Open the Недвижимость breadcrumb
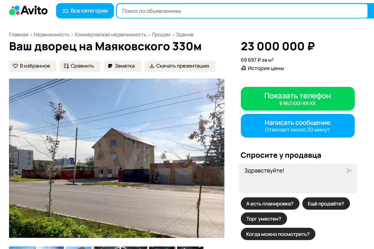374x249 pixels. point(51,35)
